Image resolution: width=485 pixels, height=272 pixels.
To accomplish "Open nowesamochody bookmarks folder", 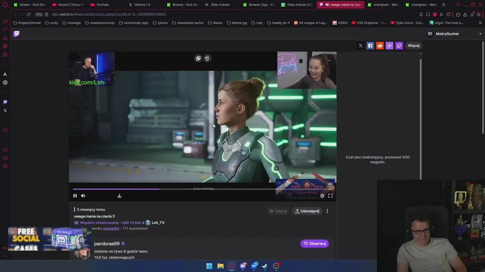I will (100, 23).
